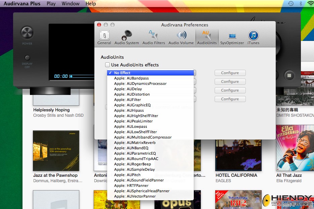Viewport: 314px width, 209px height.
Task: Click the playback position slider
Action: click(x=82, y=76)
